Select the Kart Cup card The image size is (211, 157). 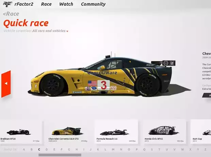click(201, 132)
